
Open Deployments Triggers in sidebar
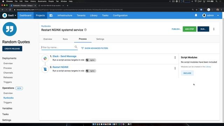pos(8,82)
